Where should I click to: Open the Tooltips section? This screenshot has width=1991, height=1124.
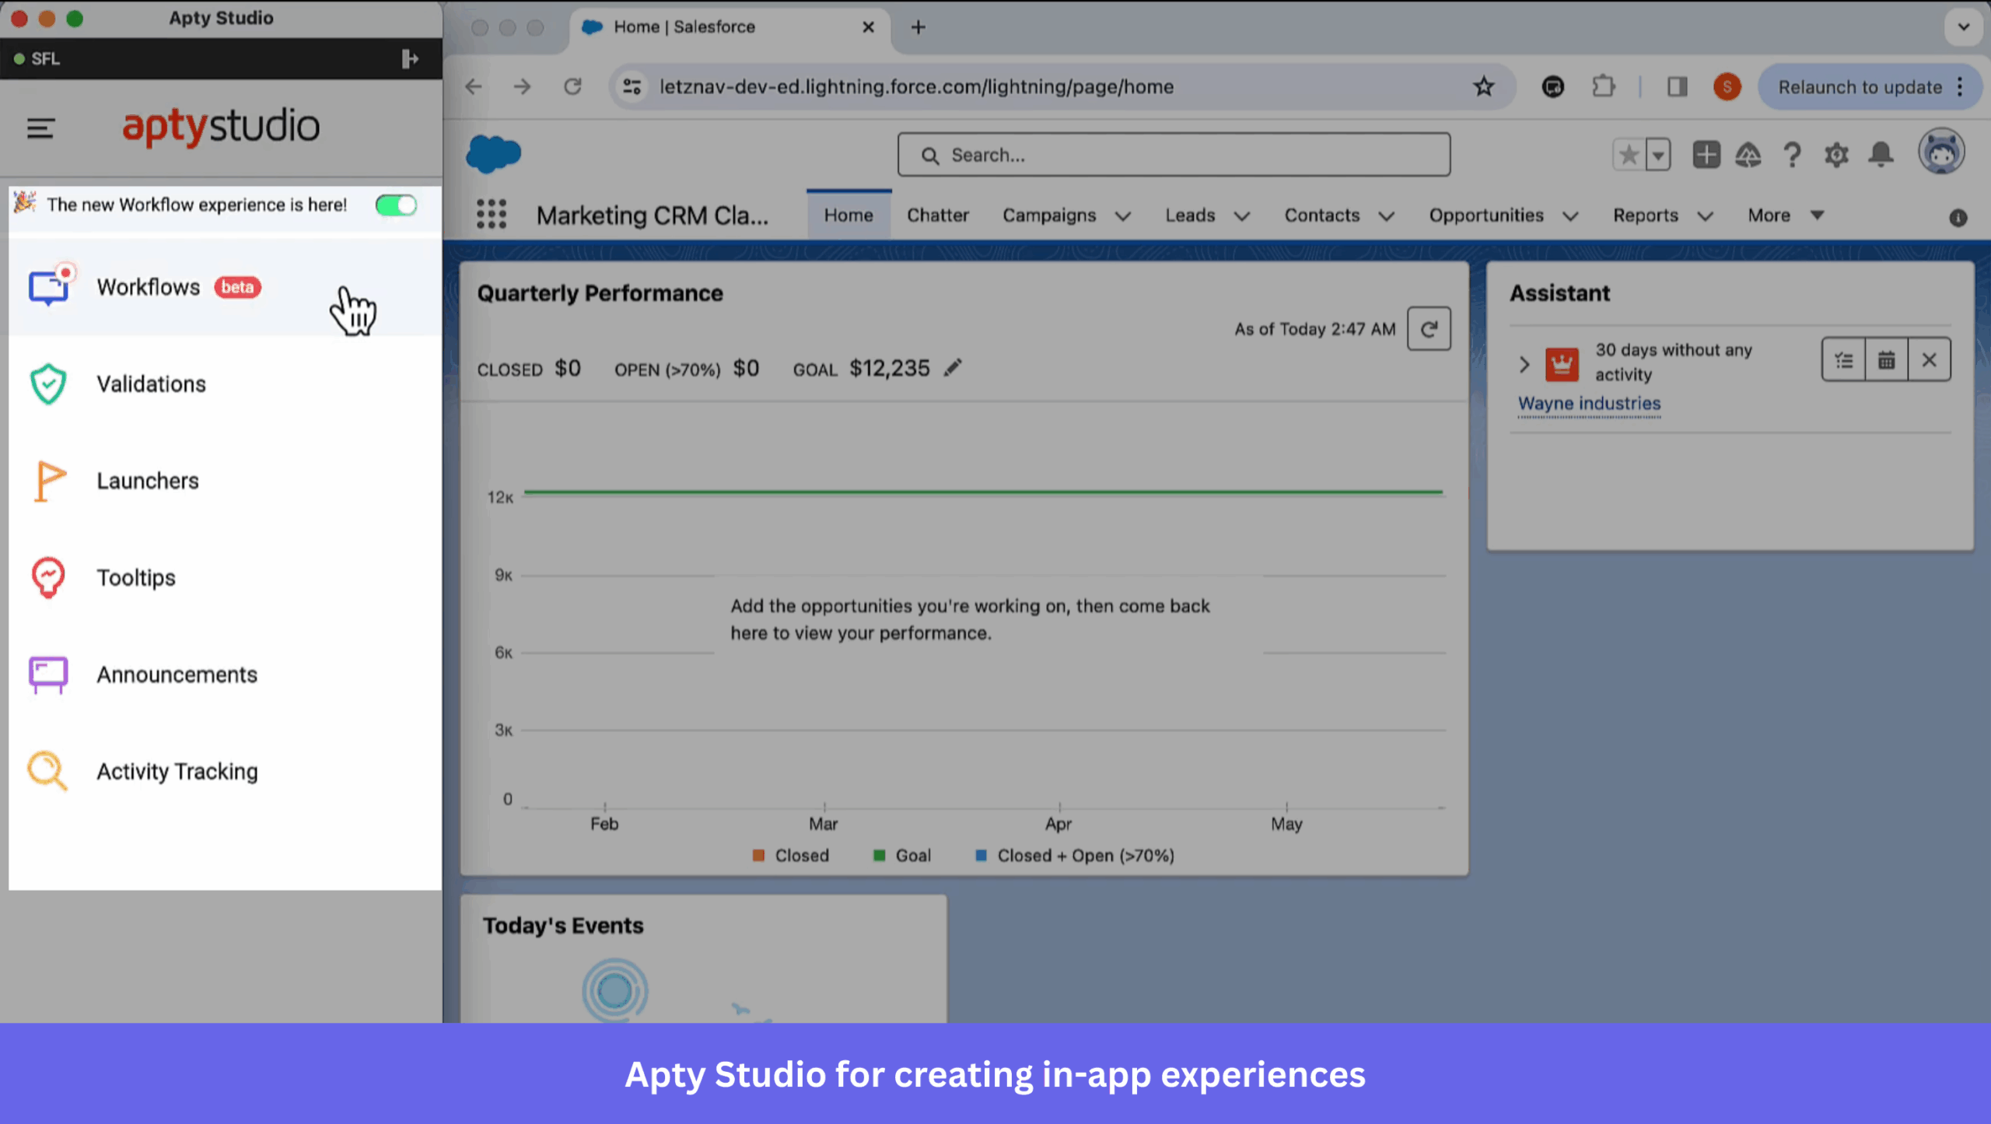coord(136,577)
